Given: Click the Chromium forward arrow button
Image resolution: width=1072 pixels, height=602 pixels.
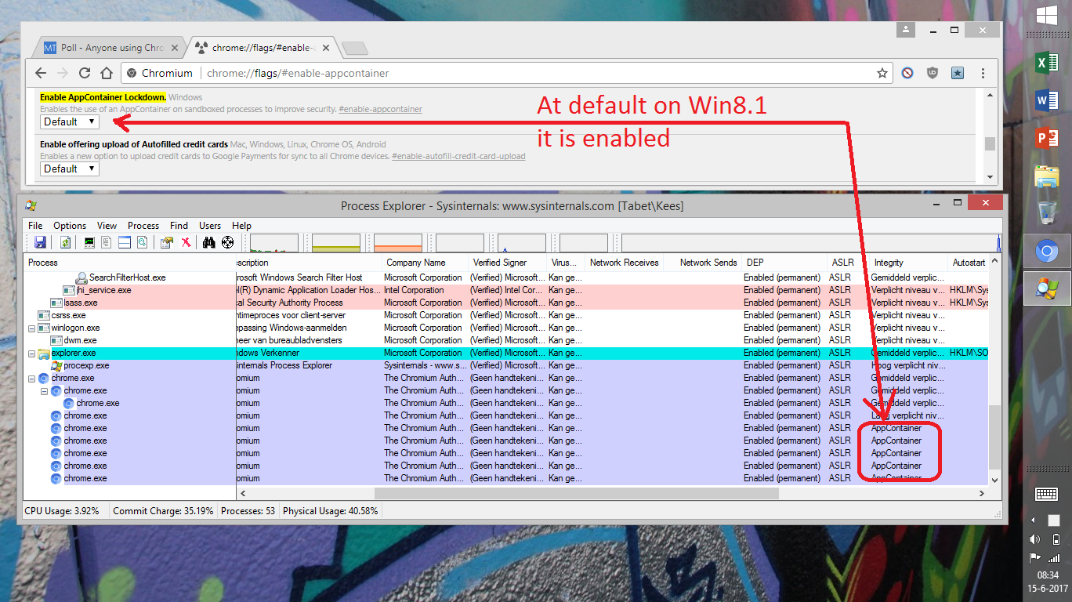Looking at the screenshot, I should (x=63, y=73).
